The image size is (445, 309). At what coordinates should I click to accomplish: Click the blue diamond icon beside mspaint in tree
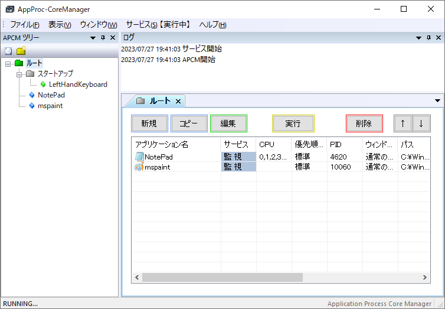click(x=32, y=106)
